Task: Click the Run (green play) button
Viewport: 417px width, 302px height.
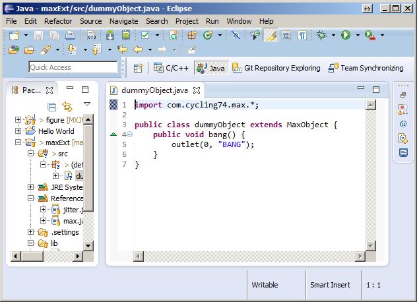Action: tap(345, 35)
